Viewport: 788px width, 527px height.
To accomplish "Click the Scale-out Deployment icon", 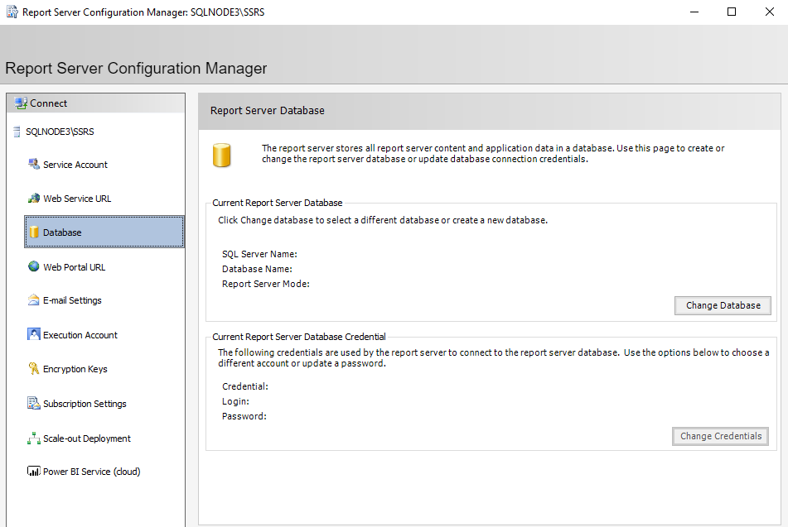I will click(x=34, y=438).
